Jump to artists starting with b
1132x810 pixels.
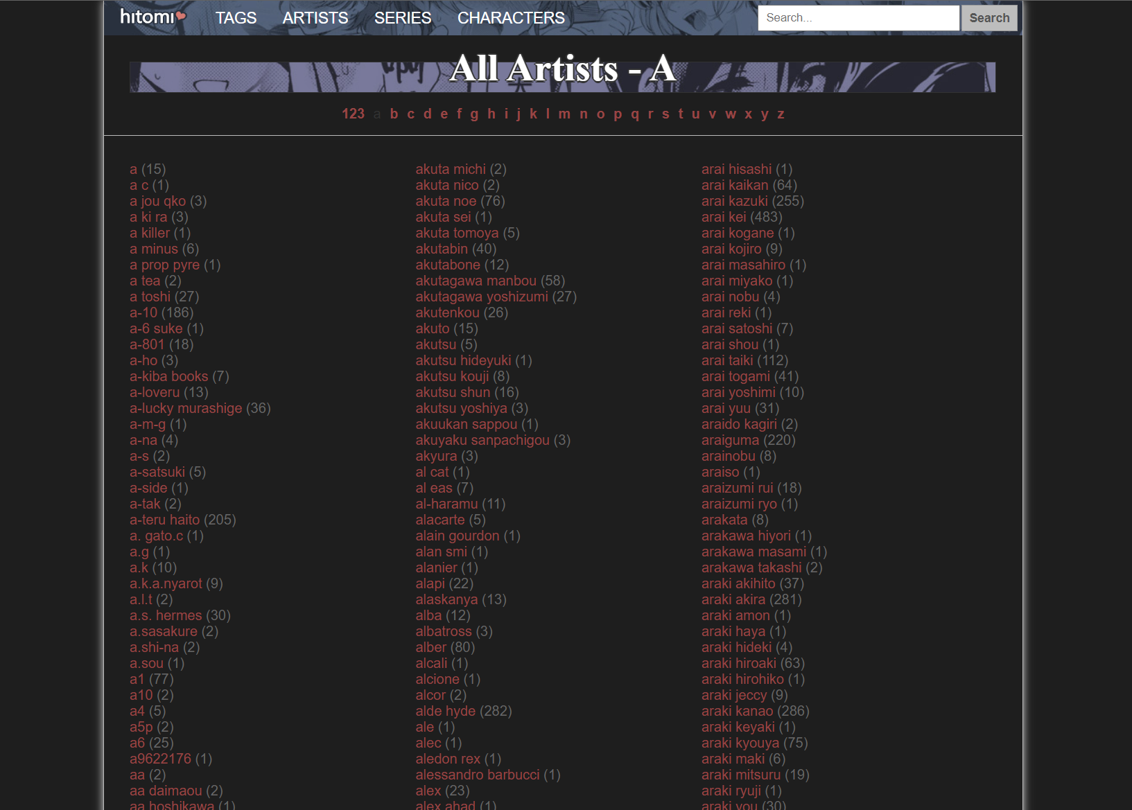[x=394, y=114]
